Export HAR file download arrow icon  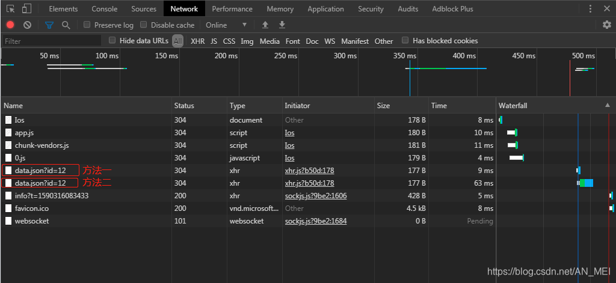pos(282,25)
